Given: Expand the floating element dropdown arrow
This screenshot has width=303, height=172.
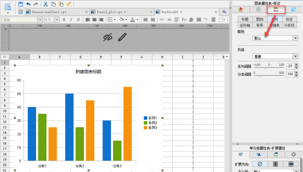Looking at the screenshot, I should point(224,19).
